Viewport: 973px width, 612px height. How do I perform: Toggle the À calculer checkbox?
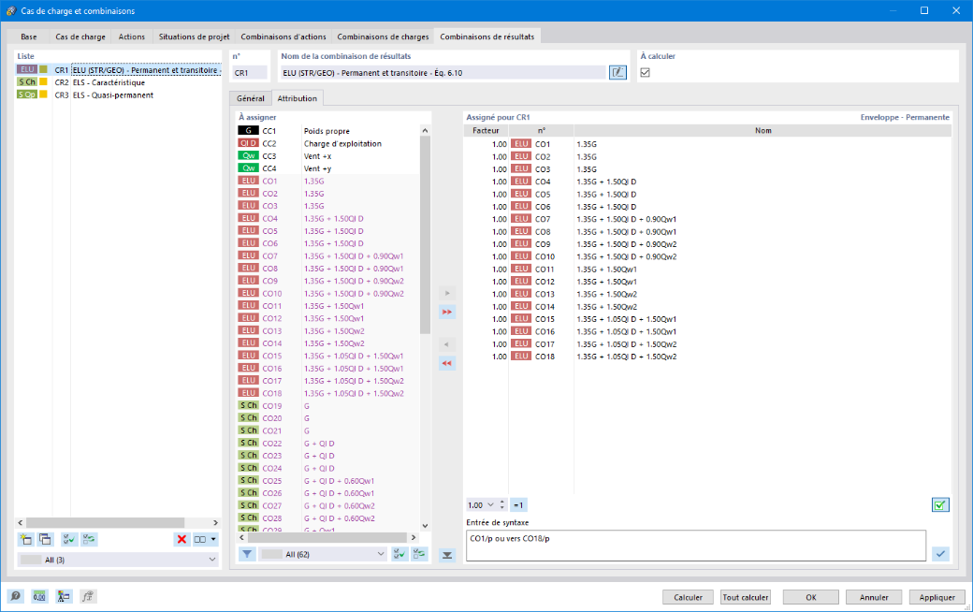pyautogui.click(x=646, y=73)
